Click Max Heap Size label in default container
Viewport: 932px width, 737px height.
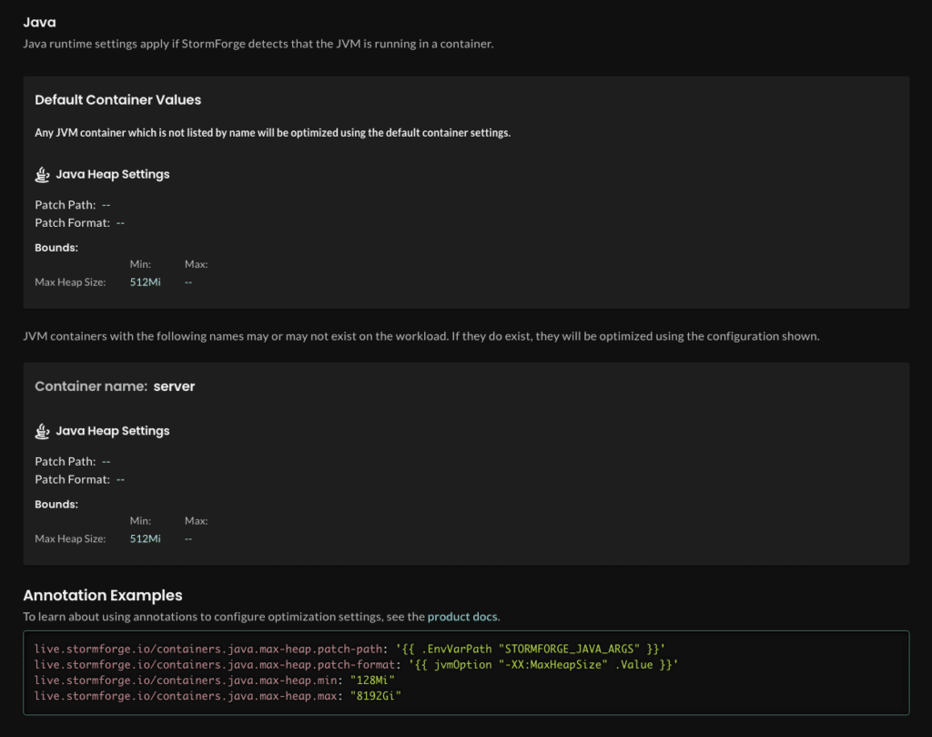[x=70, y=281]
